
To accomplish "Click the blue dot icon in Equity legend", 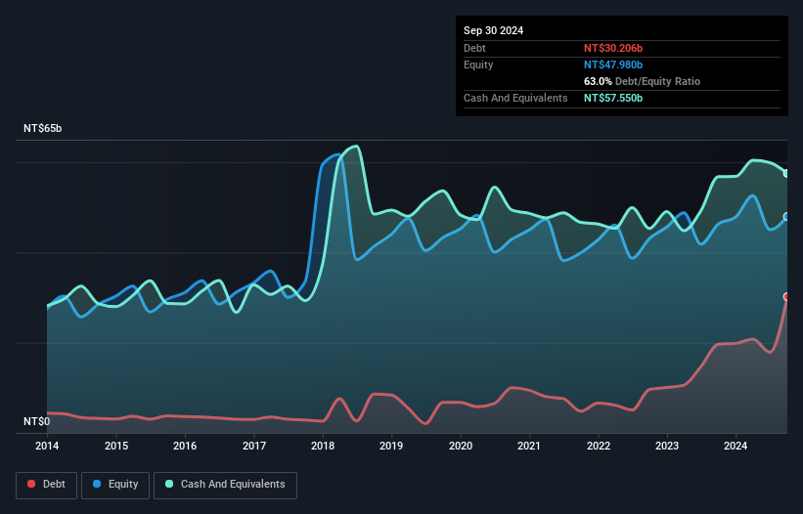I will tap(97, 484).
